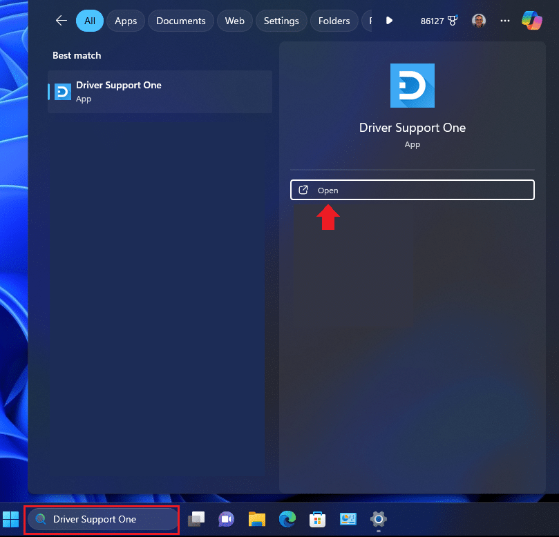
Task: Launch Microsoft Edge from taskbar
Action: coord(287,519)
